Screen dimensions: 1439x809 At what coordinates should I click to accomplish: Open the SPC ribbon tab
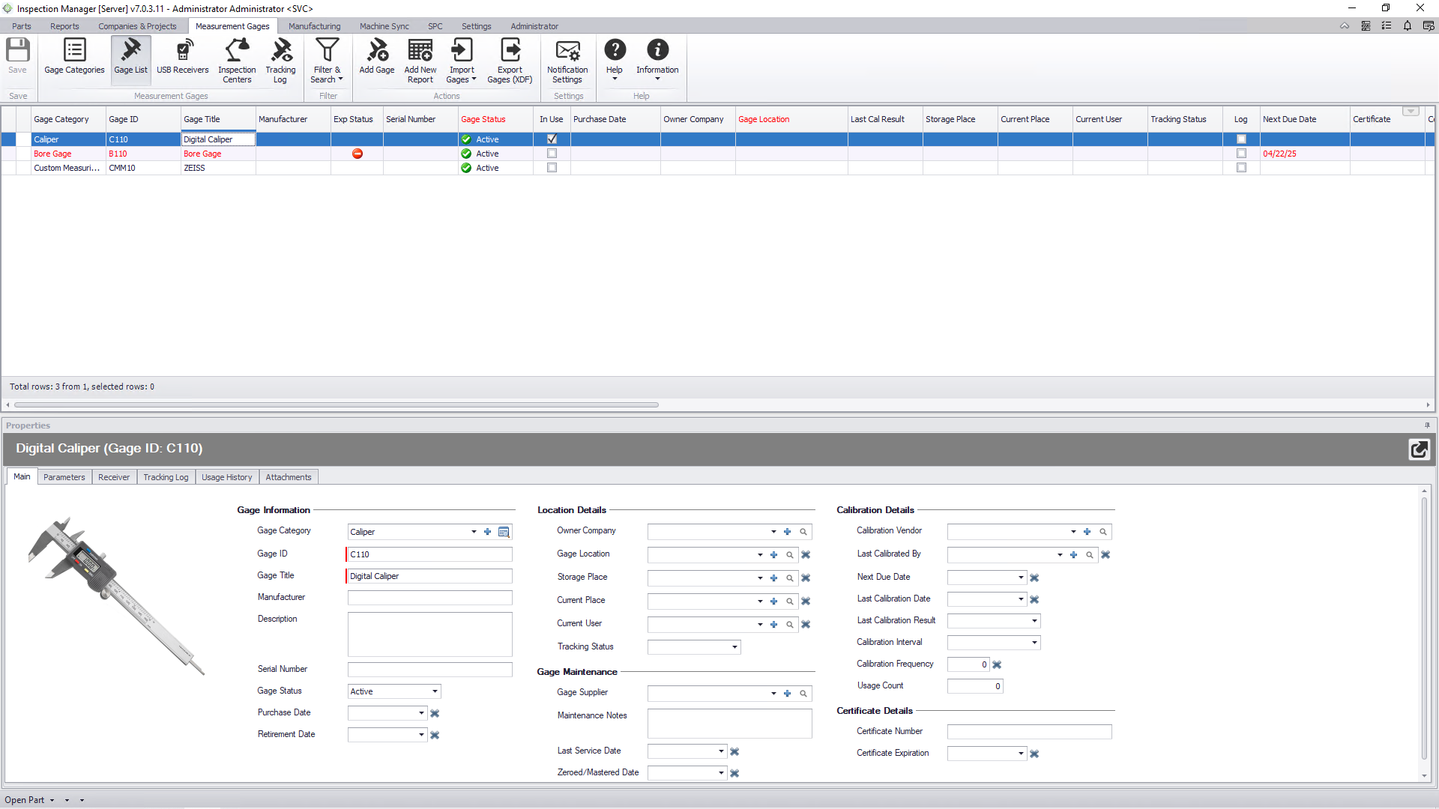[x=435, y=26]
